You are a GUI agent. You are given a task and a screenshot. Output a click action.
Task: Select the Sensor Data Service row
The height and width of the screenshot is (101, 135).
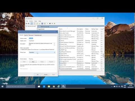pos(81,35)
